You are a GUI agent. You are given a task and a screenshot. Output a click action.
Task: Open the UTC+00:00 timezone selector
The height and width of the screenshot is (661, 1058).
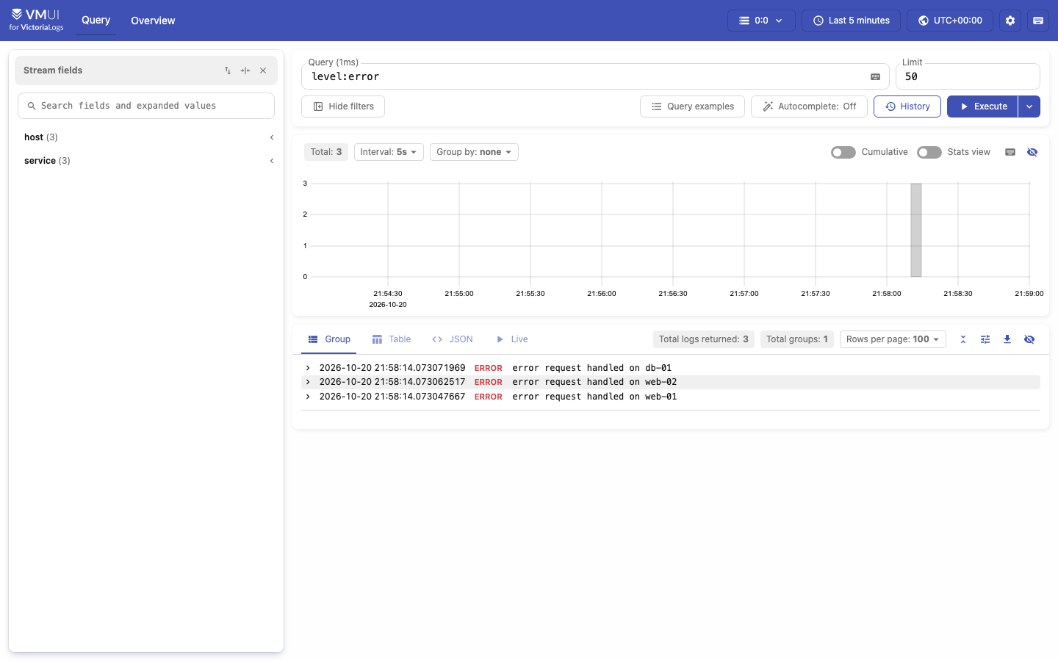pyautogui.click(x=950, y=21)
